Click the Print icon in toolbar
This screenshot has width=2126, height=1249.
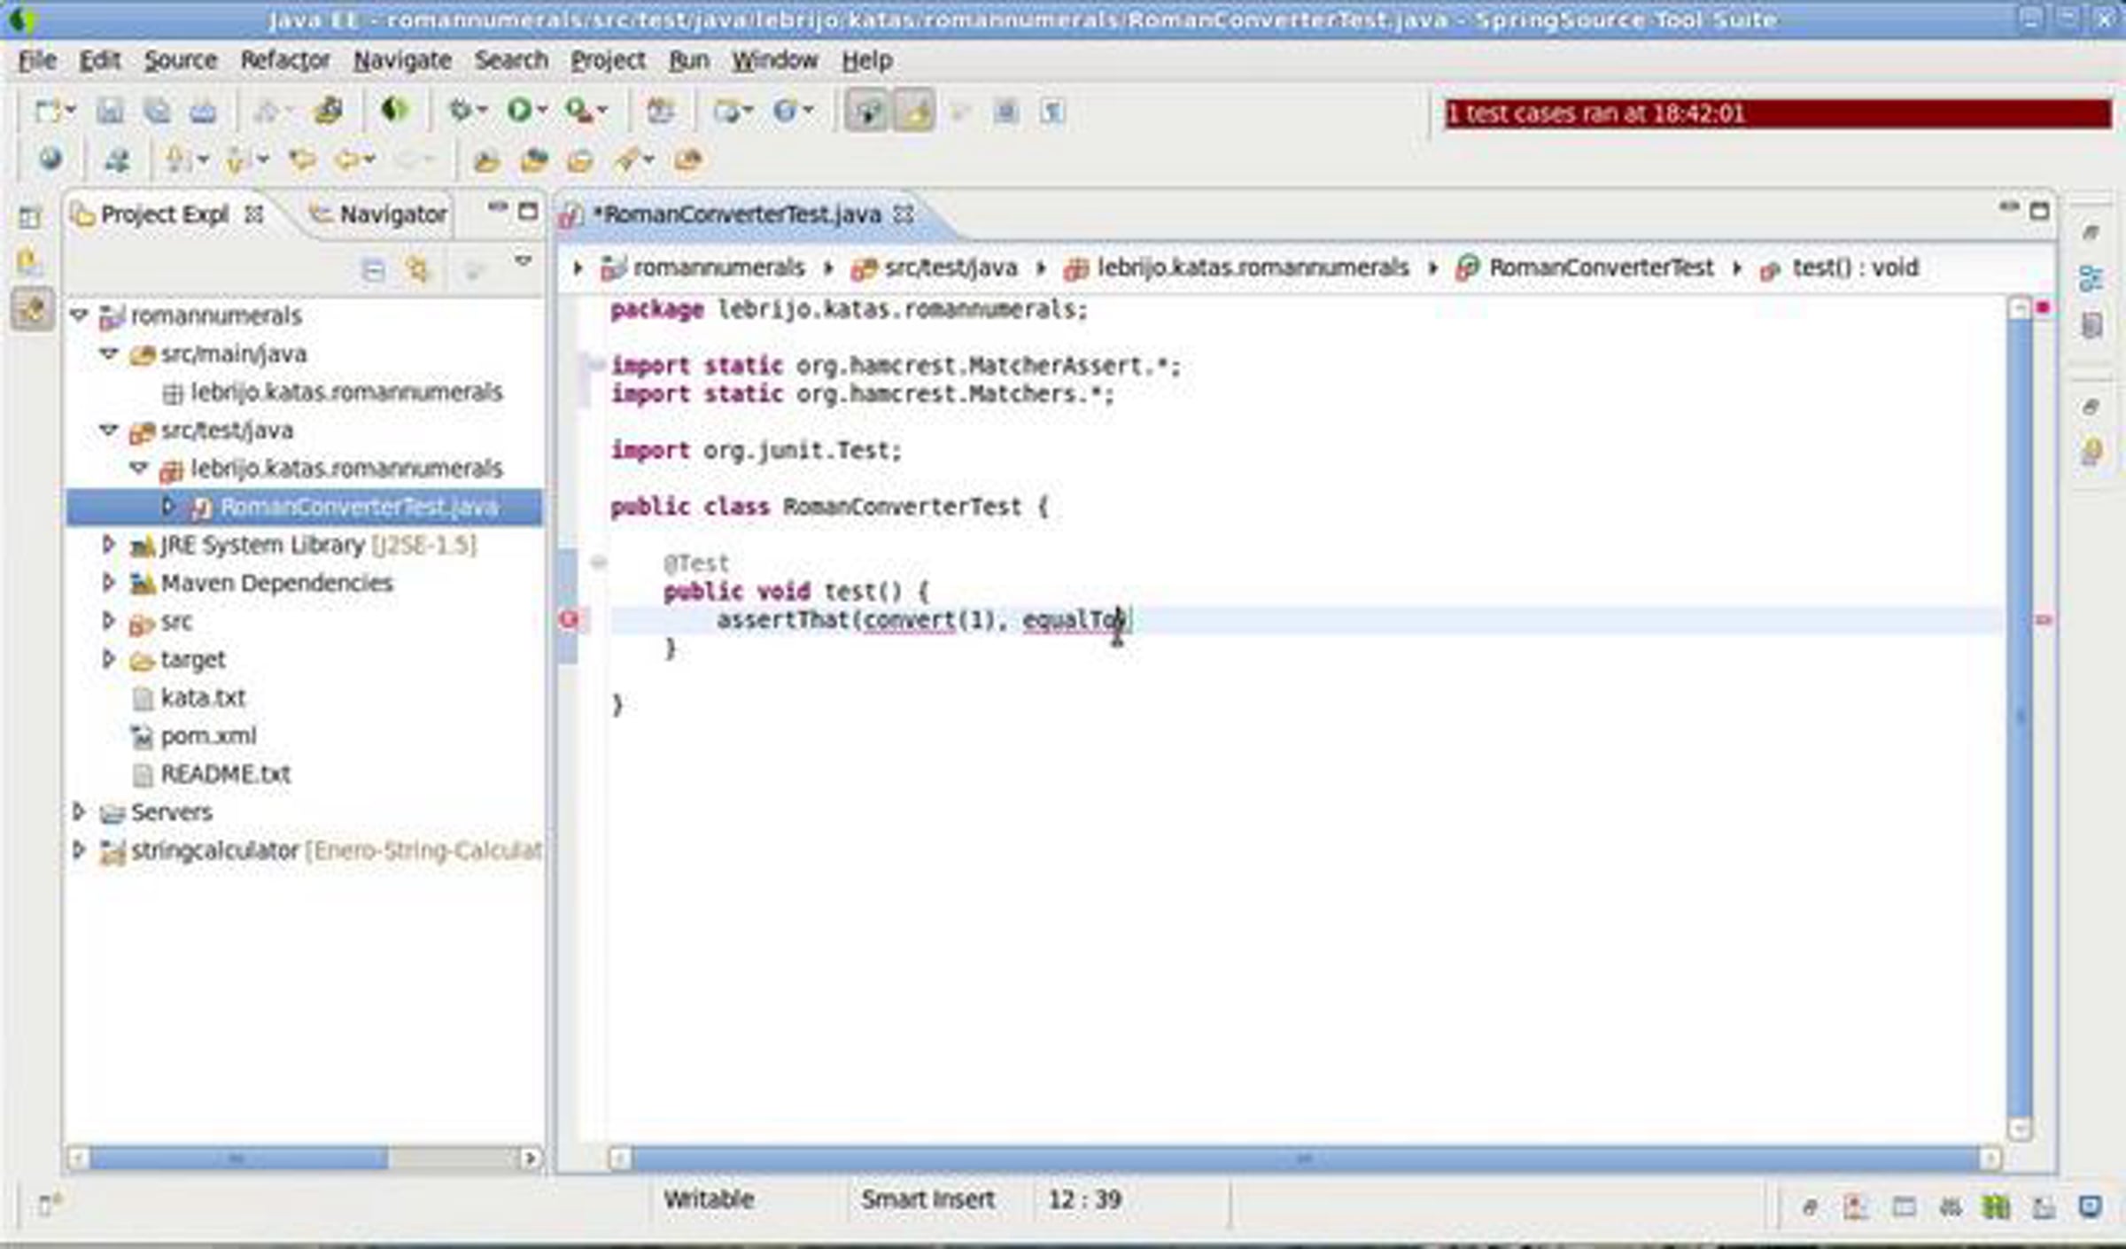[x=204, y=111]
